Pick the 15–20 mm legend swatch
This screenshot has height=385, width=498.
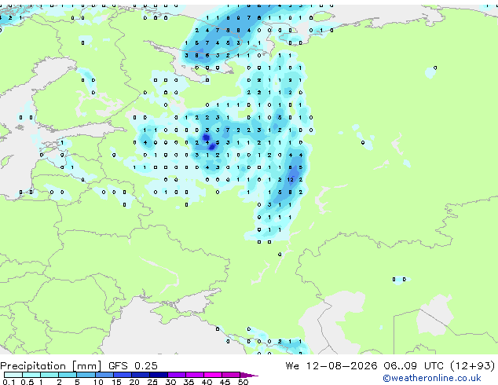(122, 375)
